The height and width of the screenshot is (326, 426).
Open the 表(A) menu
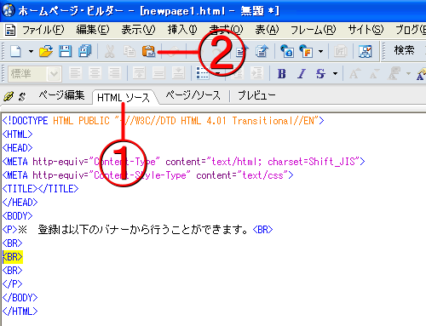pos(267,30)
